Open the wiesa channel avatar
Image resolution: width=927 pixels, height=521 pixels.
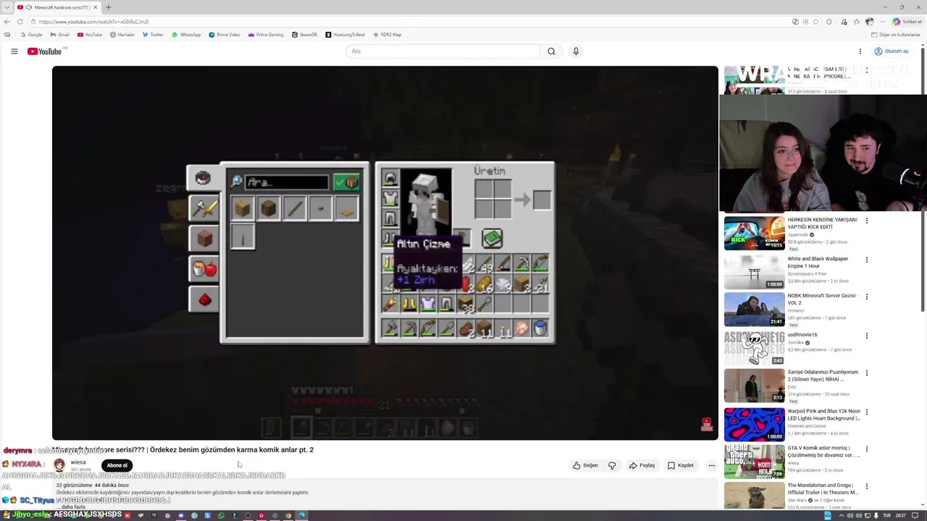coord(59,465)
